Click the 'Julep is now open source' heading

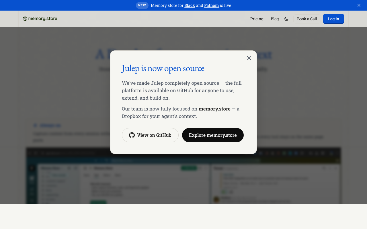[163, 68]
